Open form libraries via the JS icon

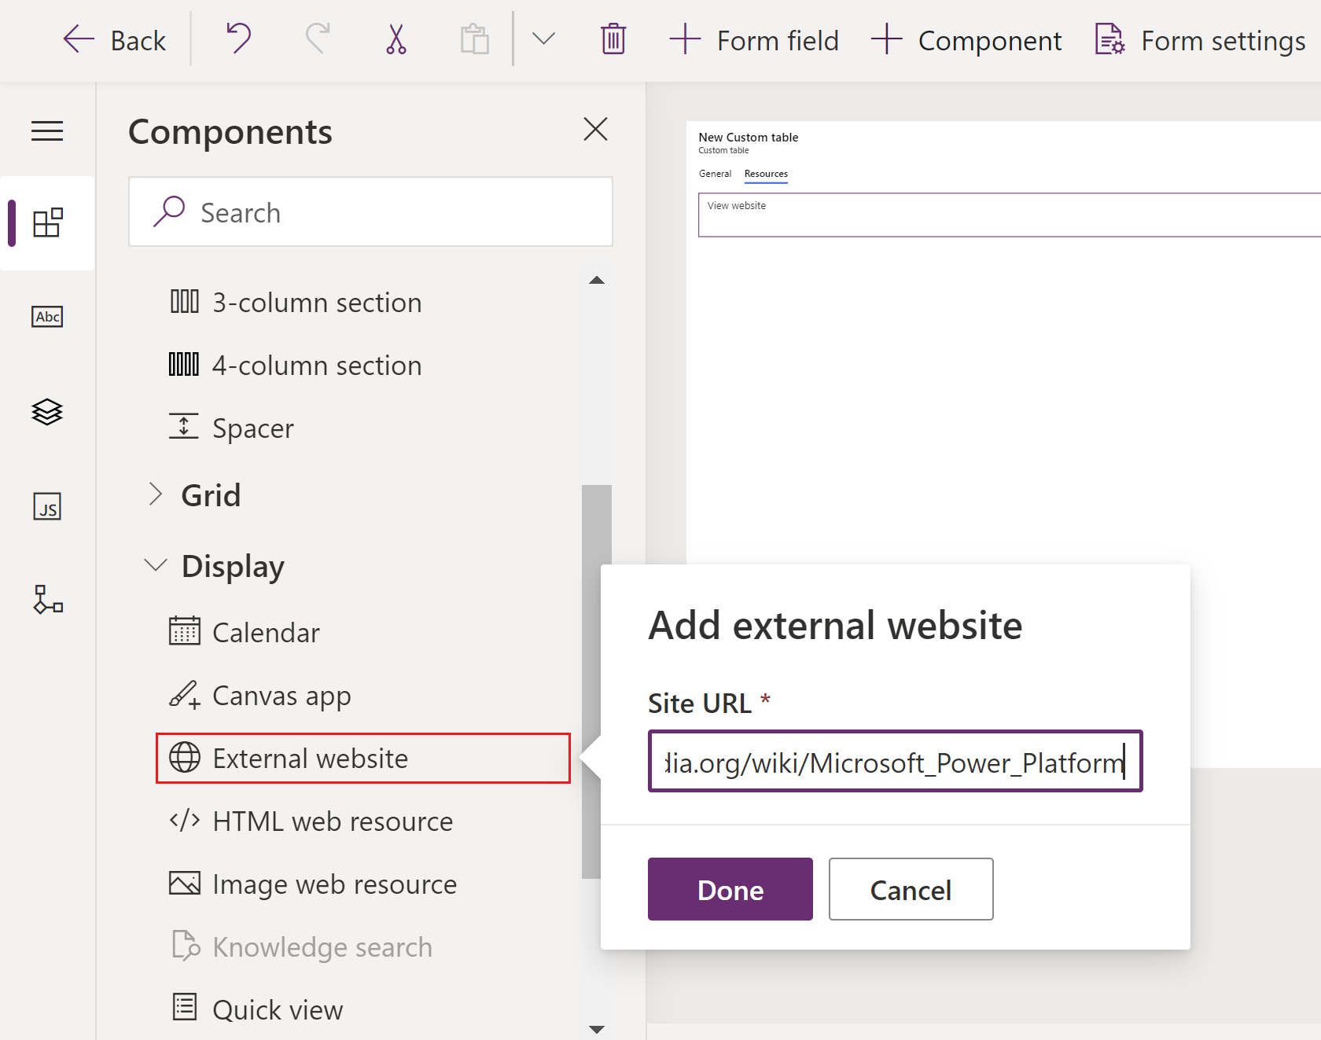pyautogui.click(x=47, y=506)
